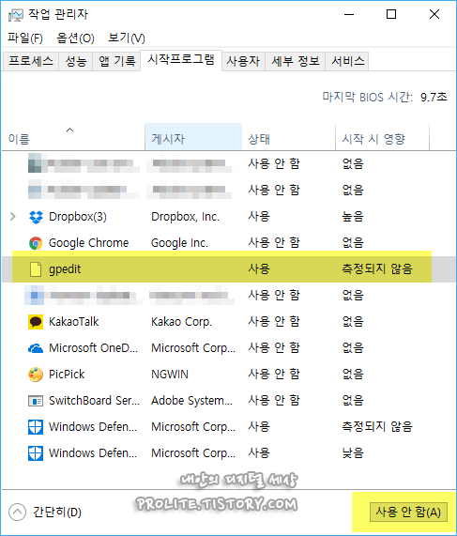Click the 사용 안 함(A) button
The image size is (457, 536).
(408, 513)
